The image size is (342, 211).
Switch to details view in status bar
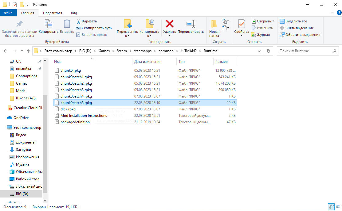[x=331, y=207]
